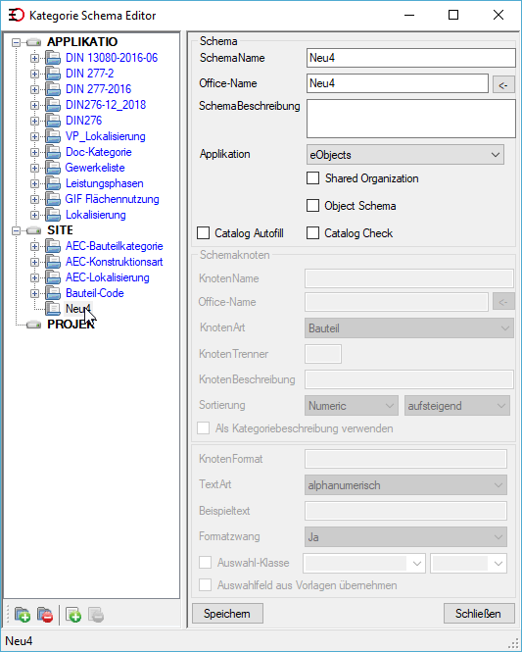
Task: Click the arrow button beside node Office-Name
Action: tap(503, 302)
